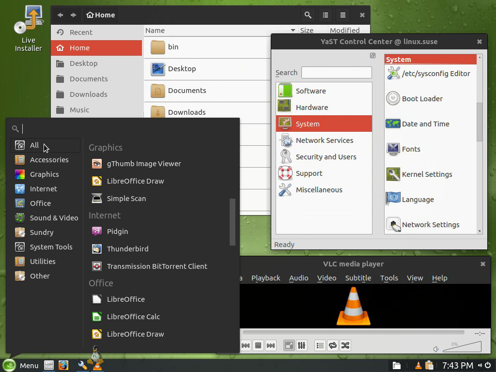
Task: Open the file manager hamburger menu
Action: click(x=342, y=15)
